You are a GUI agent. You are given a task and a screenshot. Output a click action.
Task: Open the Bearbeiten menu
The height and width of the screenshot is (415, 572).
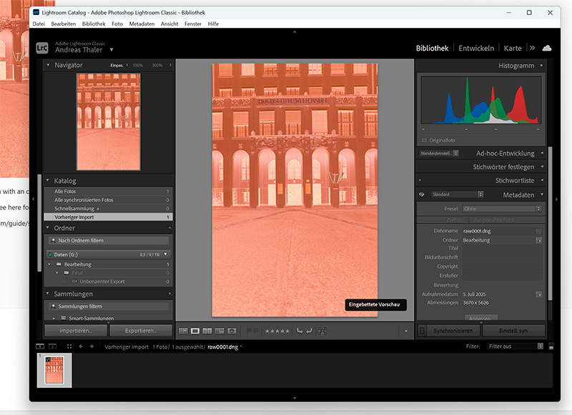point(64,24)
